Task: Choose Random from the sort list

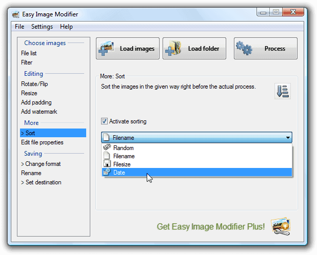Action: tap(196, 147)
